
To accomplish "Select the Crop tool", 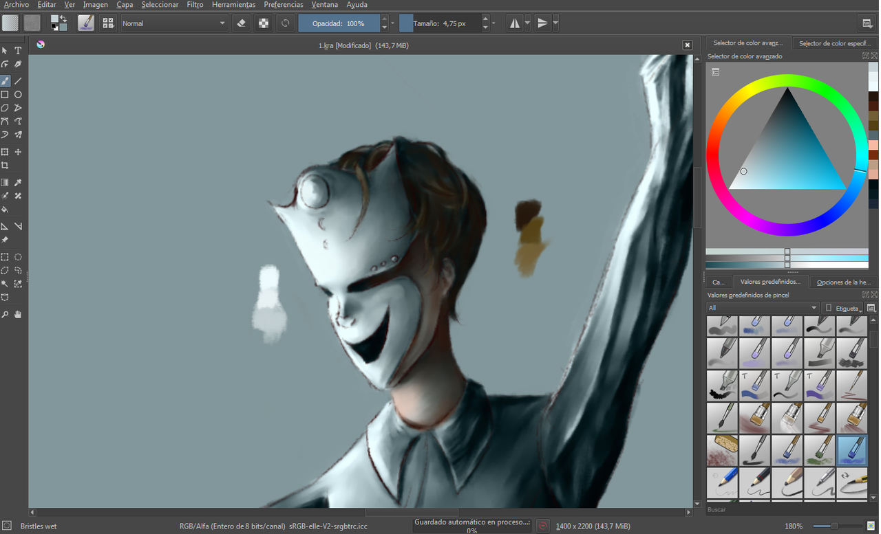I will [x=5, y=166].
